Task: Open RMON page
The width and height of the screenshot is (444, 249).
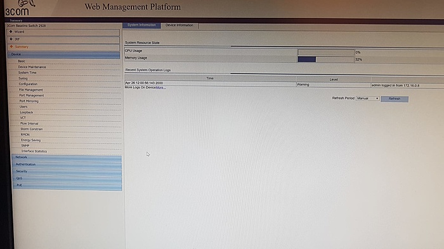Action: click(x=25, y=135)
